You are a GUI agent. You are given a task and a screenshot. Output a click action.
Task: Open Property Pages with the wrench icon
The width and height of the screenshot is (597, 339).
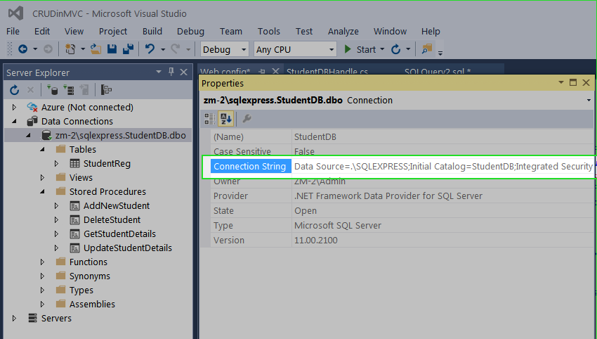click(x=247, y=119)
